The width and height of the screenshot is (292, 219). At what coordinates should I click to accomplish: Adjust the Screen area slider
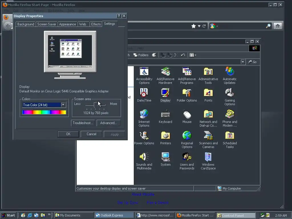click(x=95, y=105)
